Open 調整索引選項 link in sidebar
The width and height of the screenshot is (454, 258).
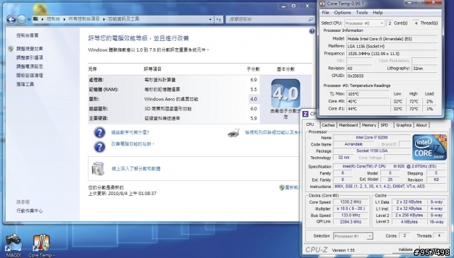[30, 57]
